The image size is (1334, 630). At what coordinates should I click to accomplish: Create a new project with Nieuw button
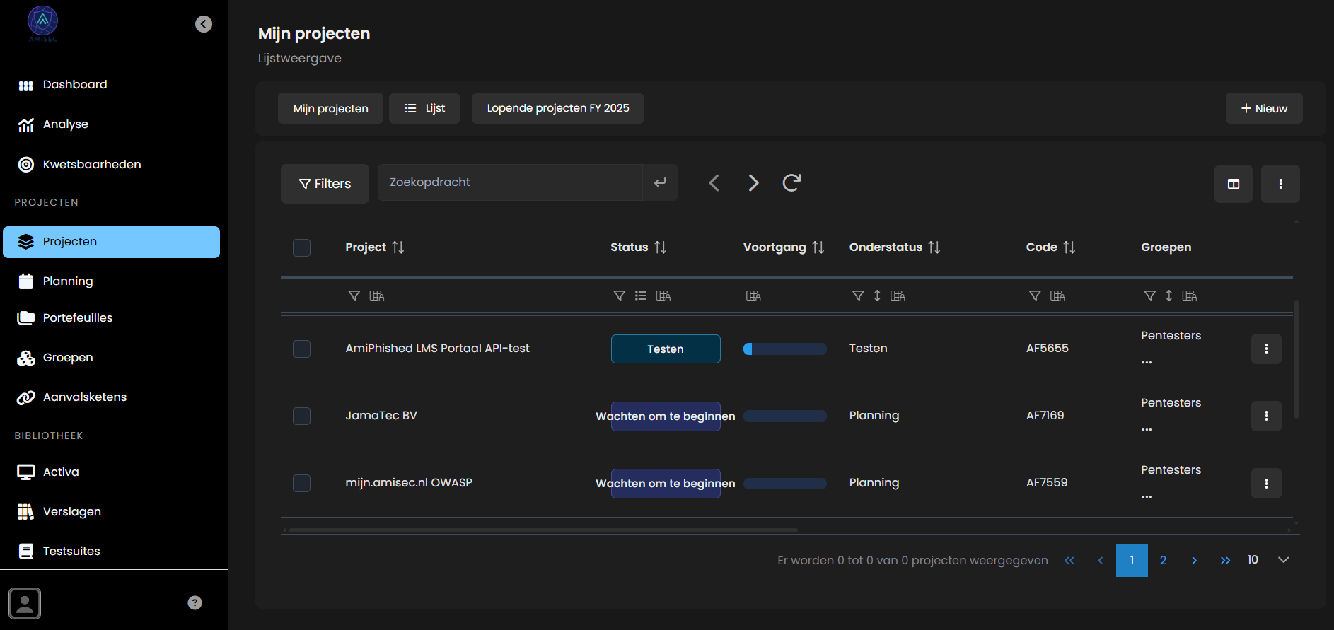tap(1263, 109)
